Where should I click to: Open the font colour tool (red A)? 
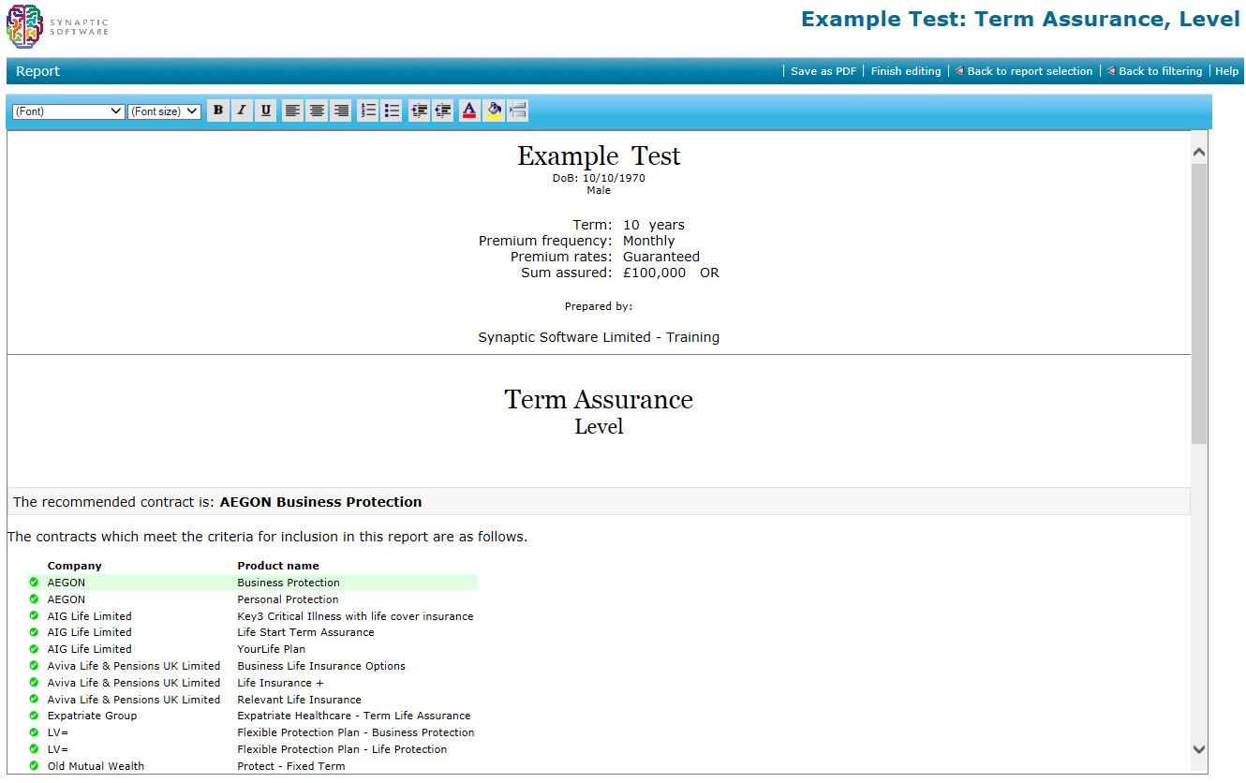[469, 111]
